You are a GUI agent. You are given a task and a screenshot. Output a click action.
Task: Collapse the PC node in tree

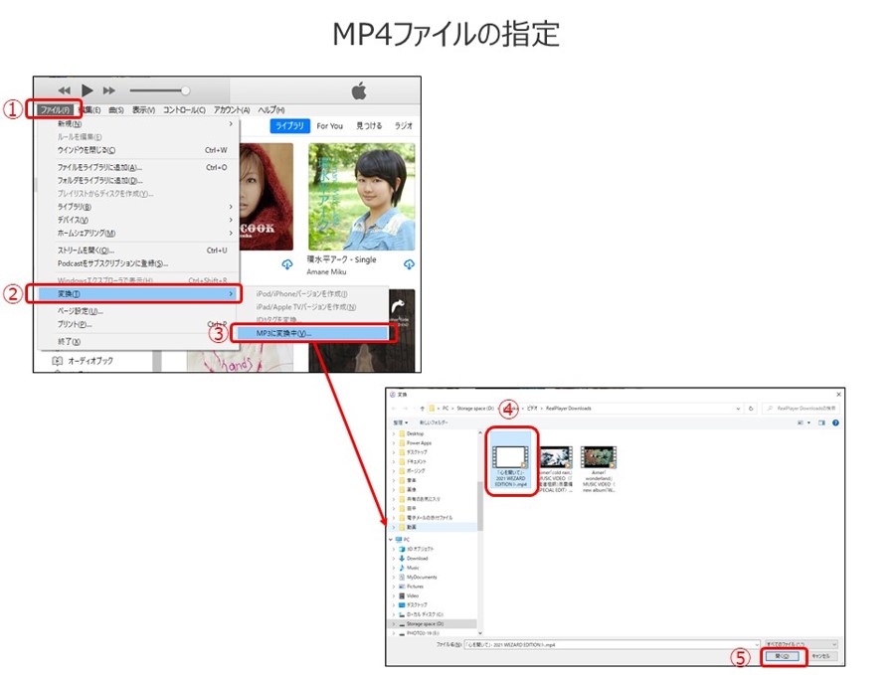pos(391,540)
